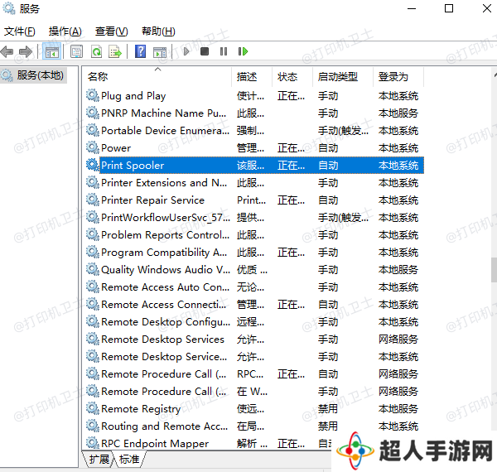The width and height of the screenshot is (497, 472).
Task: Select Remote Desktop Configu... service
Action: [x=254, y=321]
